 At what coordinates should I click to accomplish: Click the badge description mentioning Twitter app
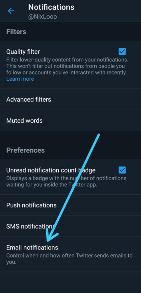click(x=66, y=181)
